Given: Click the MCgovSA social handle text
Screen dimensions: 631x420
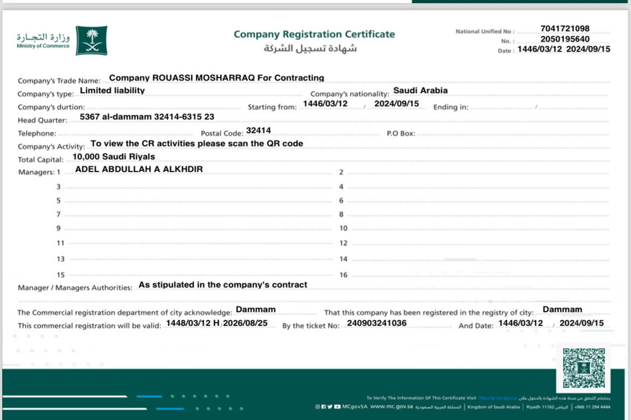Looking at the screenshot, I should click(x=354, y=407).
